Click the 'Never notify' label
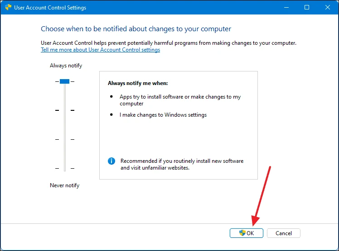This screenshot has width=339, height=251. [65, 185]
